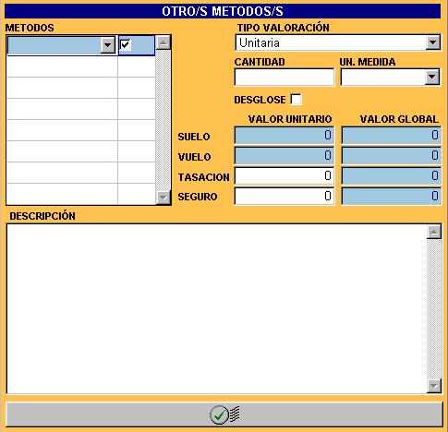Toggle the checked box in METODOS row

tap(126, 44)
